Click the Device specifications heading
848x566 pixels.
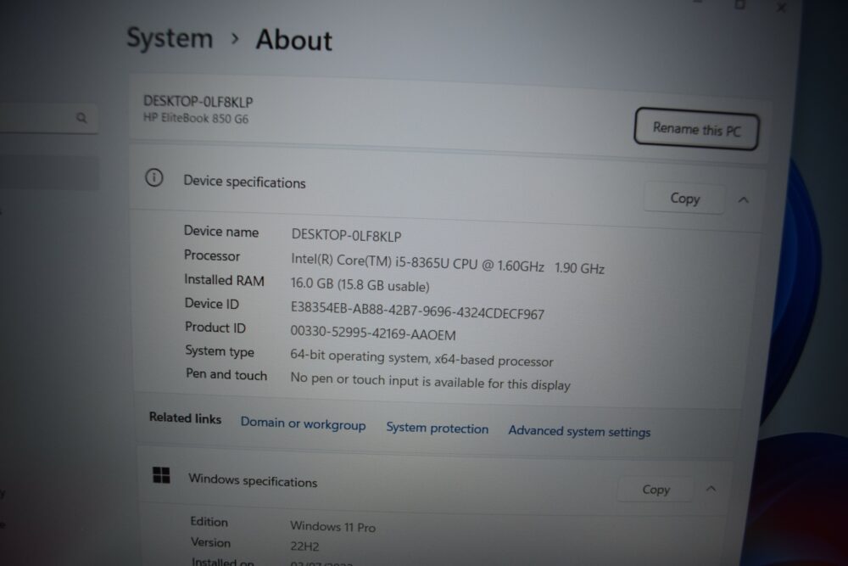click(244, 182)
